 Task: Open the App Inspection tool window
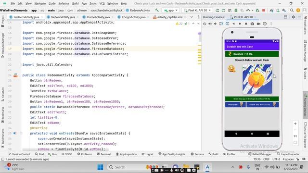126,154
